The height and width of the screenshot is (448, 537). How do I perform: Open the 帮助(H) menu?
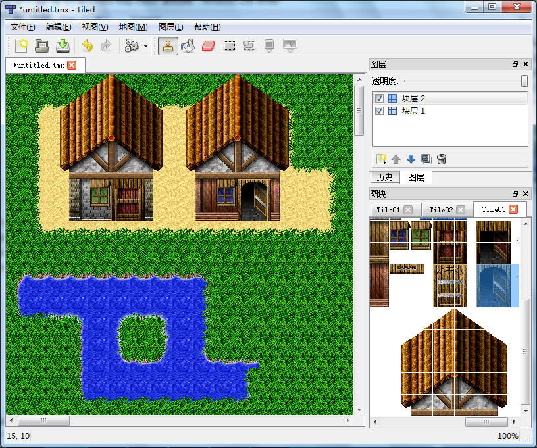tap(207, 27)
